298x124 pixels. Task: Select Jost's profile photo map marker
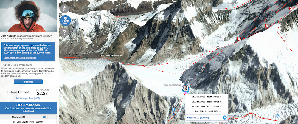point(185,88)
